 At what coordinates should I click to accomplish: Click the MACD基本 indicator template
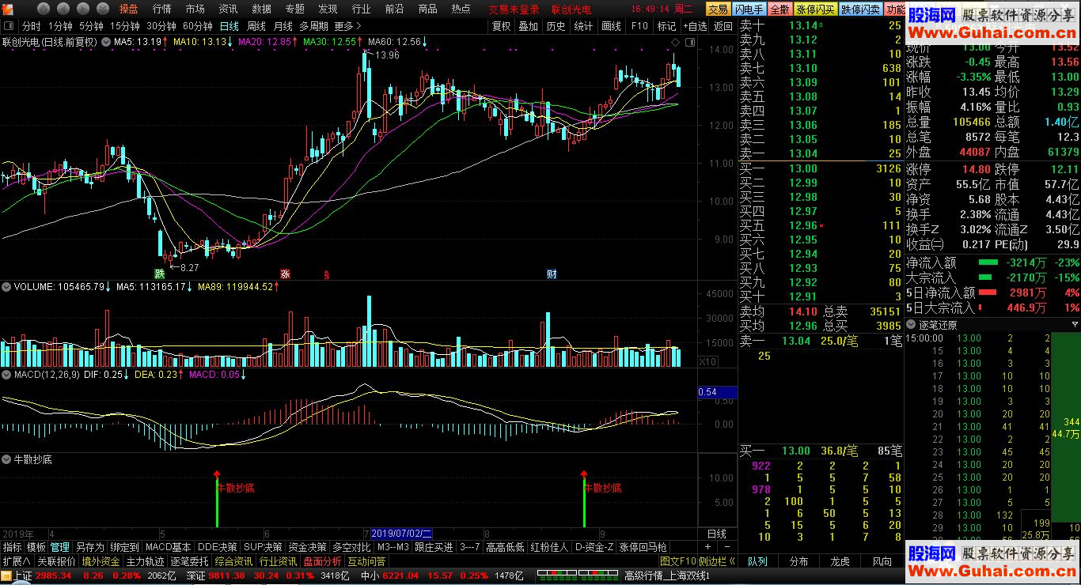click(x=168, y=547)
